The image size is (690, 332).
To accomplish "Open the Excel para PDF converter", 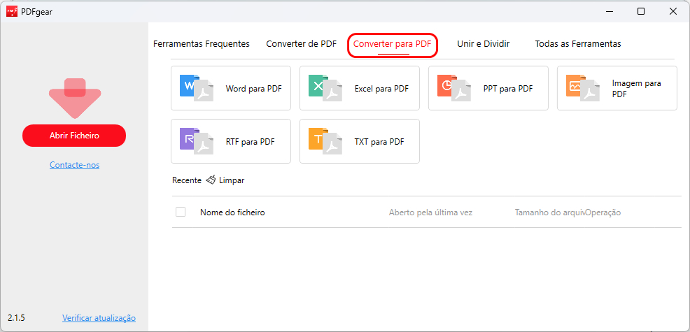I will coord(360,88).
